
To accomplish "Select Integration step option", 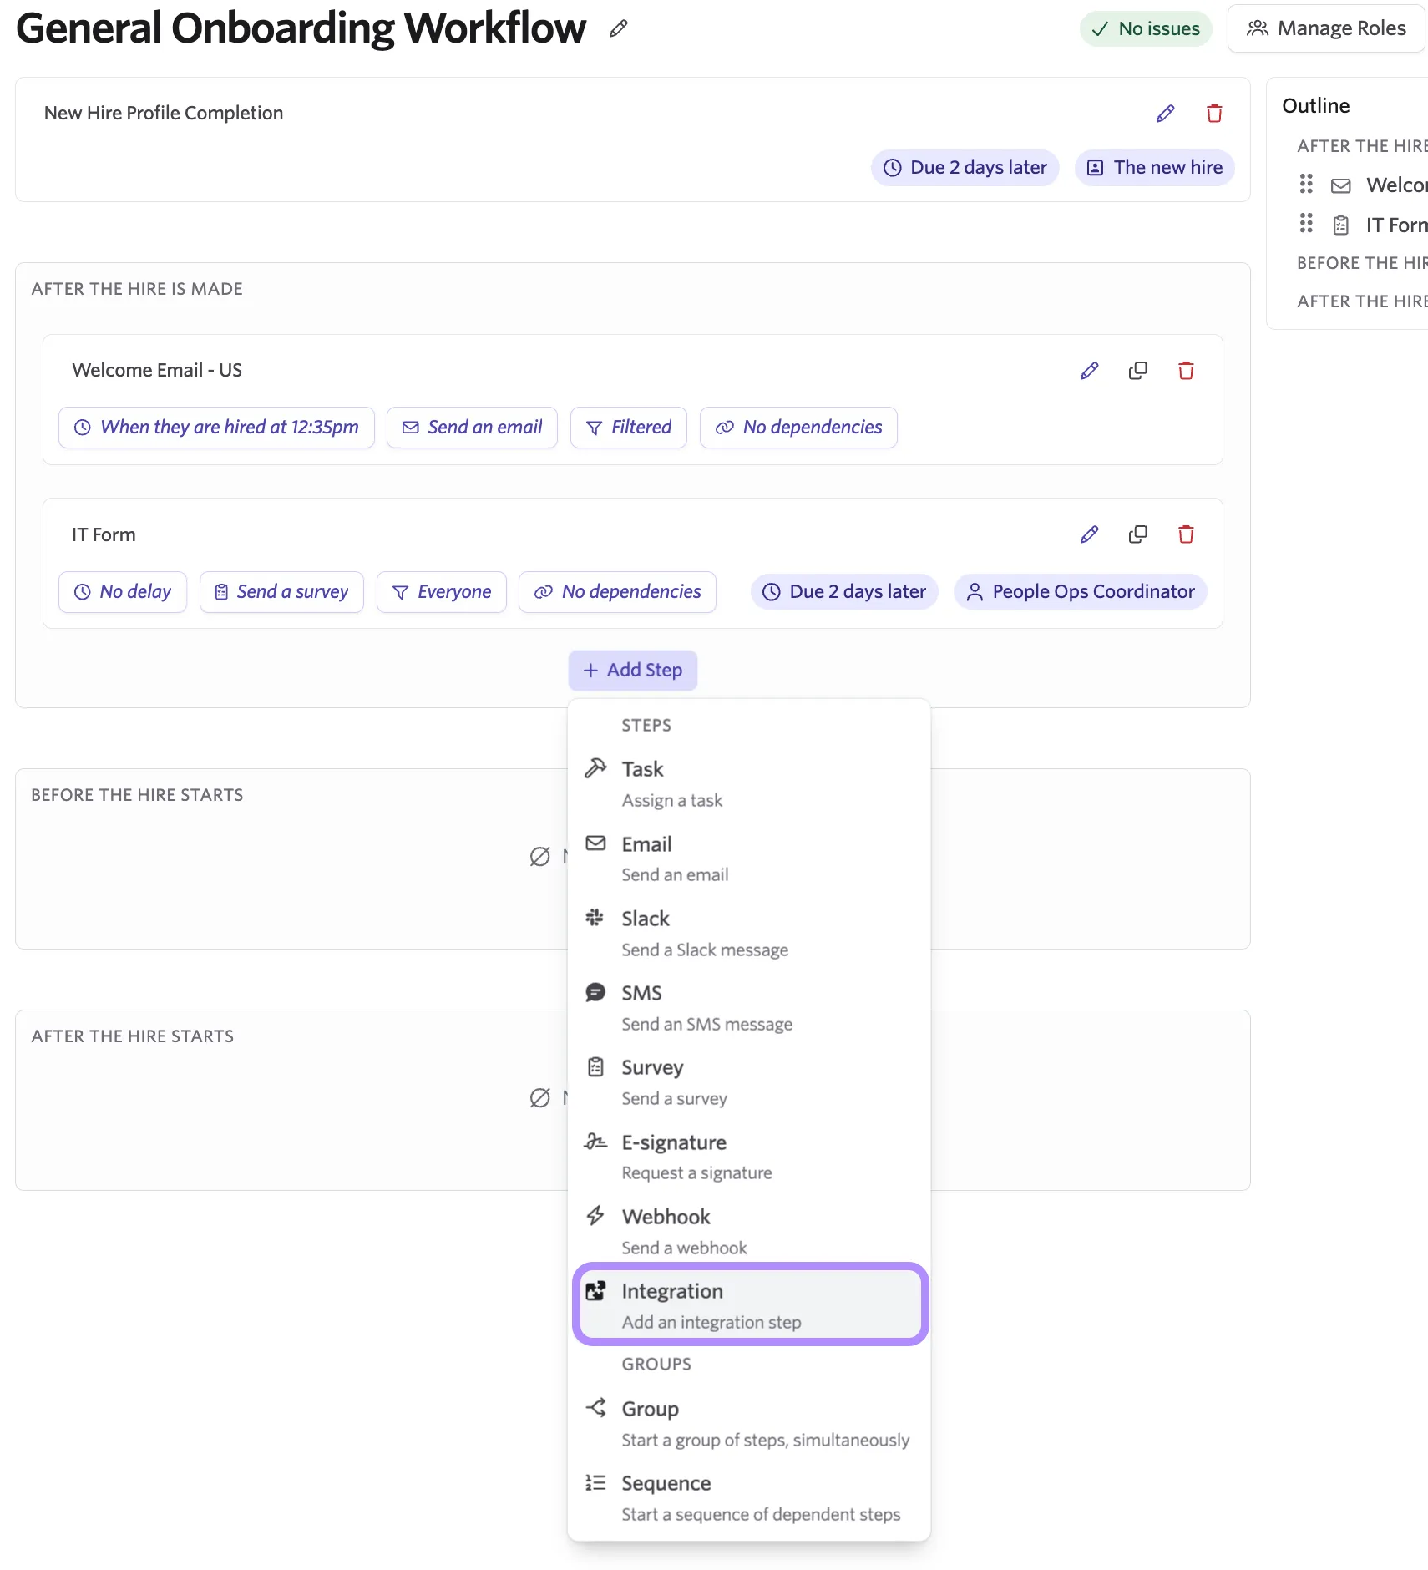I will click(x=751, y=1306).
